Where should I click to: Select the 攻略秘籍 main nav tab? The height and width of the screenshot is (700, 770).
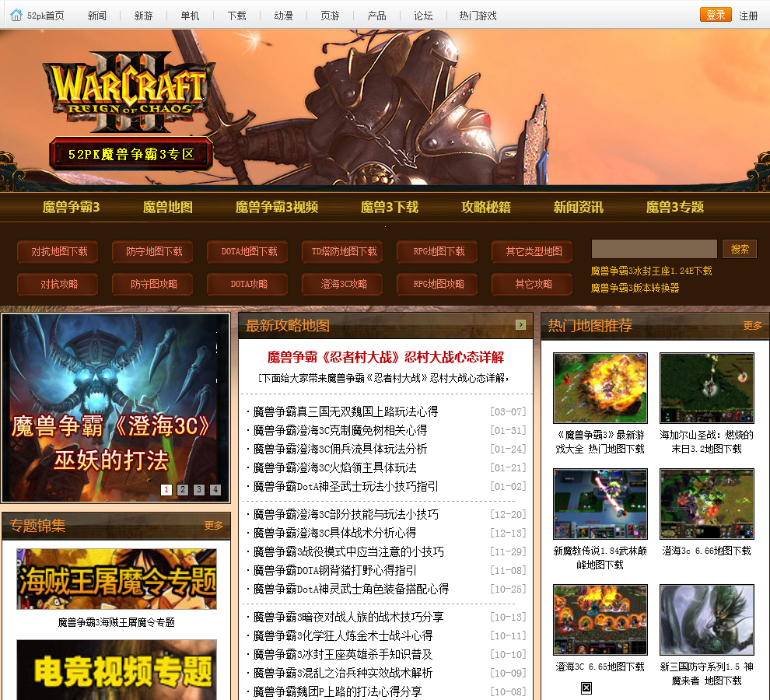[x=485, y=207]
